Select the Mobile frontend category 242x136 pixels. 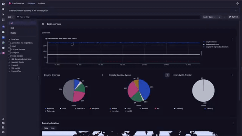22,33
